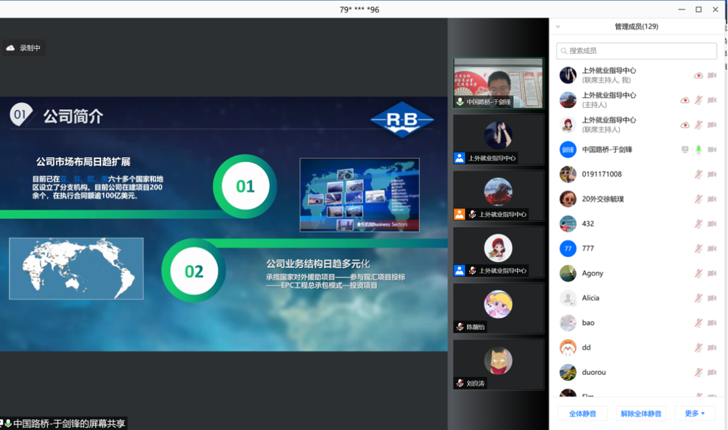
Task: Click the 解除全体静音 button
Action: [x=641, y=413]
